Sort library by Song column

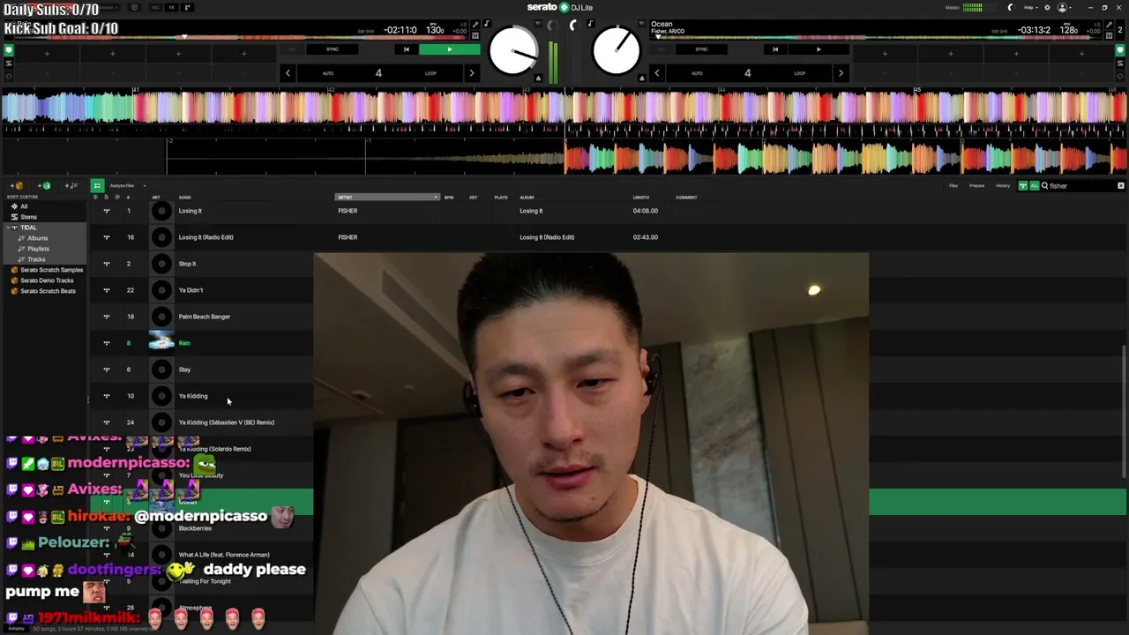pyautogui.click(x=184, y=198)
